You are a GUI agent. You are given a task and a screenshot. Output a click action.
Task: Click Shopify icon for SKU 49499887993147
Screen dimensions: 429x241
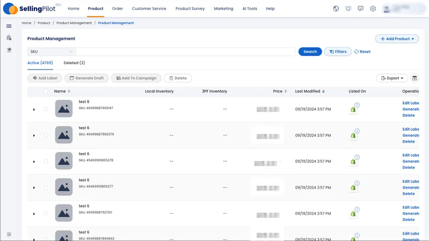pyautogui.click(x=353, y=110)
